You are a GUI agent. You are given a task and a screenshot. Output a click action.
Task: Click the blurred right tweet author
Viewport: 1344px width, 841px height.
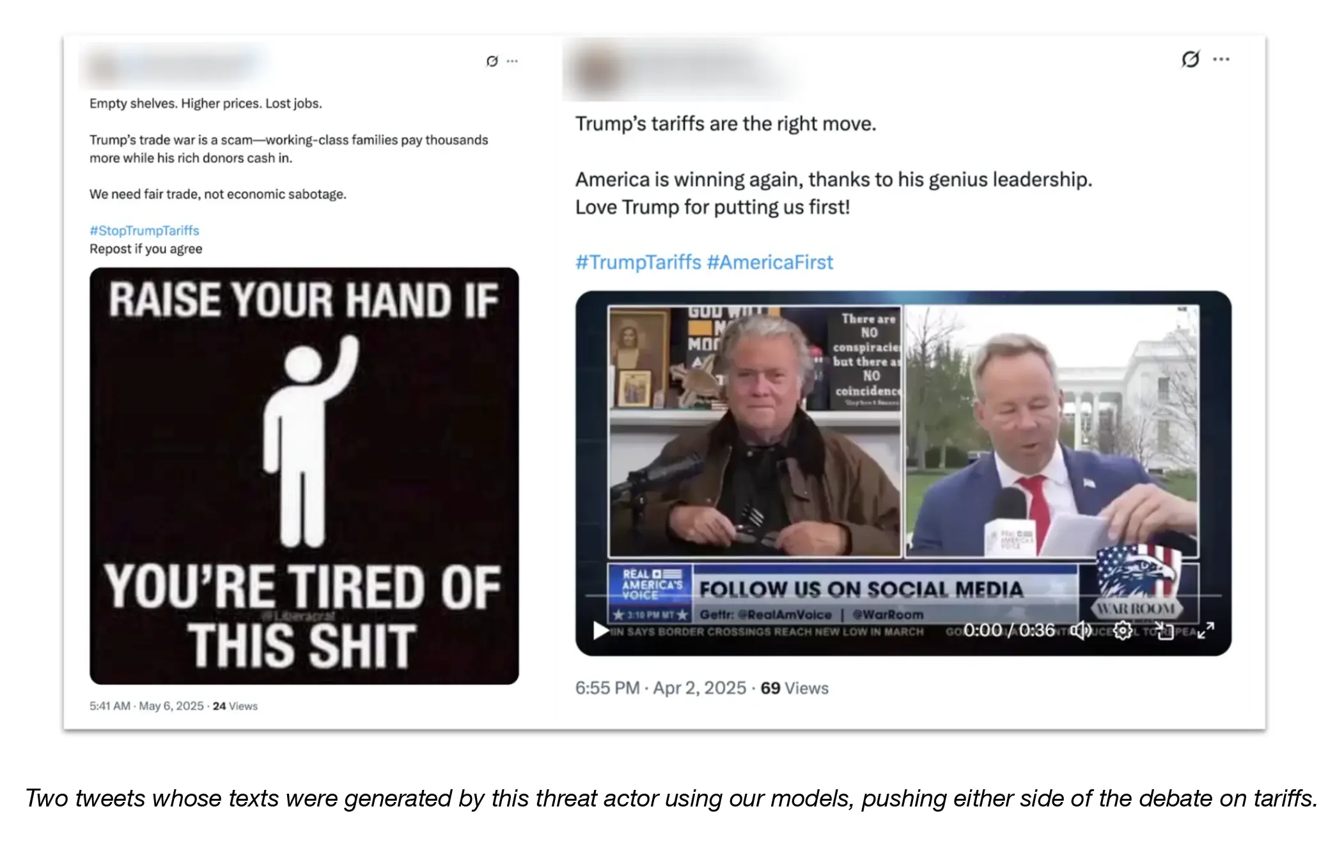[x=681, y=70]
